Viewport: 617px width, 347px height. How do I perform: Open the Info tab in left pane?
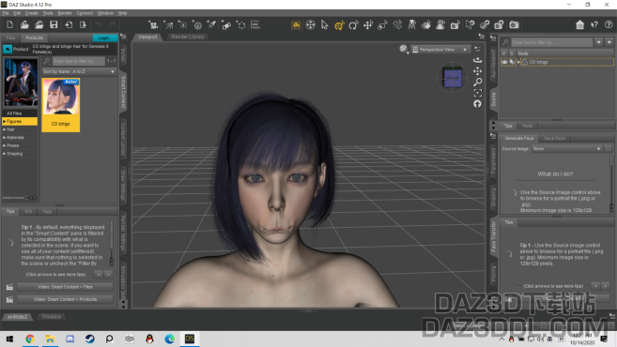[x=28, y=211]
